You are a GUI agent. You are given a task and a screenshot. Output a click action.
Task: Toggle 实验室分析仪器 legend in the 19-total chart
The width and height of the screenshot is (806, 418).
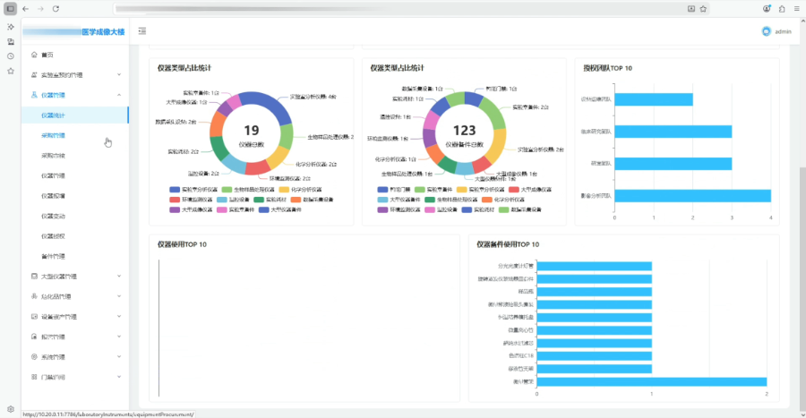(x=193, y=190)
